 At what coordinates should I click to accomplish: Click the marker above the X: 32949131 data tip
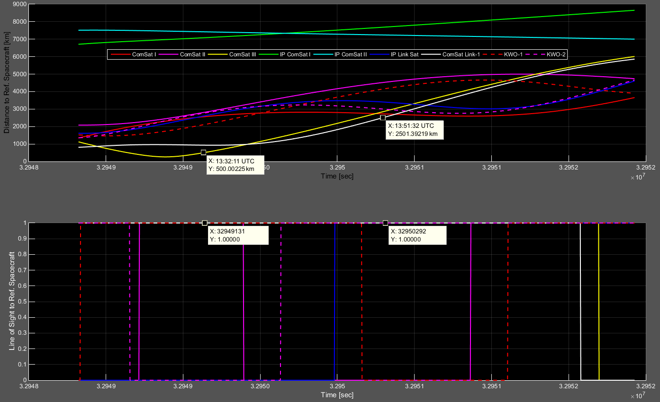(205, 223)
